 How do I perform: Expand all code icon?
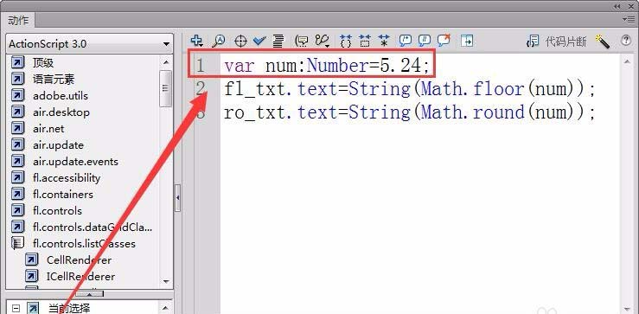[383, 41]
